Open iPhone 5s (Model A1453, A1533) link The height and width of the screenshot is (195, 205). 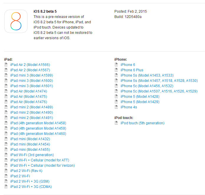click(147, 75)
